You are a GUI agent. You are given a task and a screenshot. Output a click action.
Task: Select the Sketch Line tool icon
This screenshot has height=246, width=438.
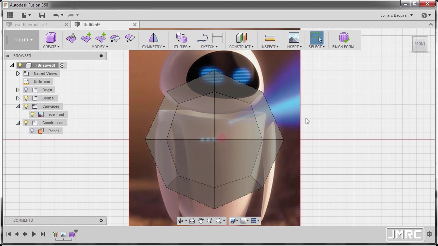(x=203, y=38)
